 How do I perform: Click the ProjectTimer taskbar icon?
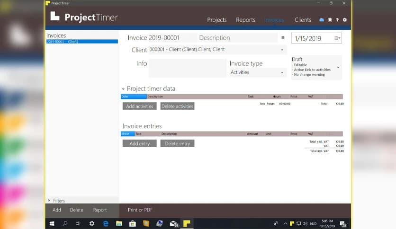click(x=187, y=223)
